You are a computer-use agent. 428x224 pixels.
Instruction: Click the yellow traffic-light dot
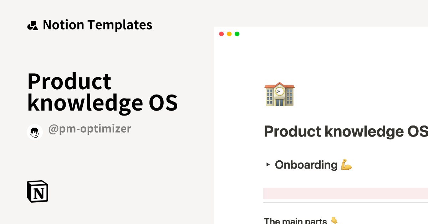pyautogui.click(x=229, y=34)
